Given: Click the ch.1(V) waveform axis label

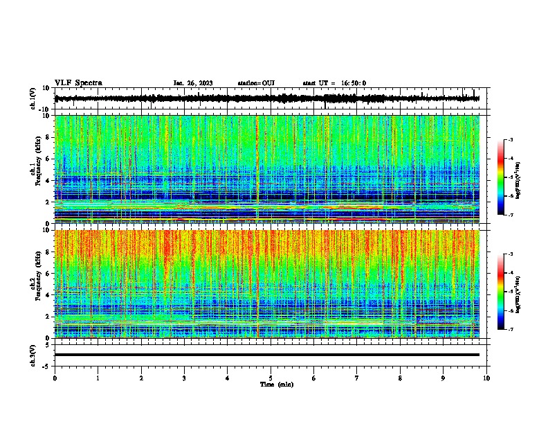Looking at the screenshot, I should (33, 98).
